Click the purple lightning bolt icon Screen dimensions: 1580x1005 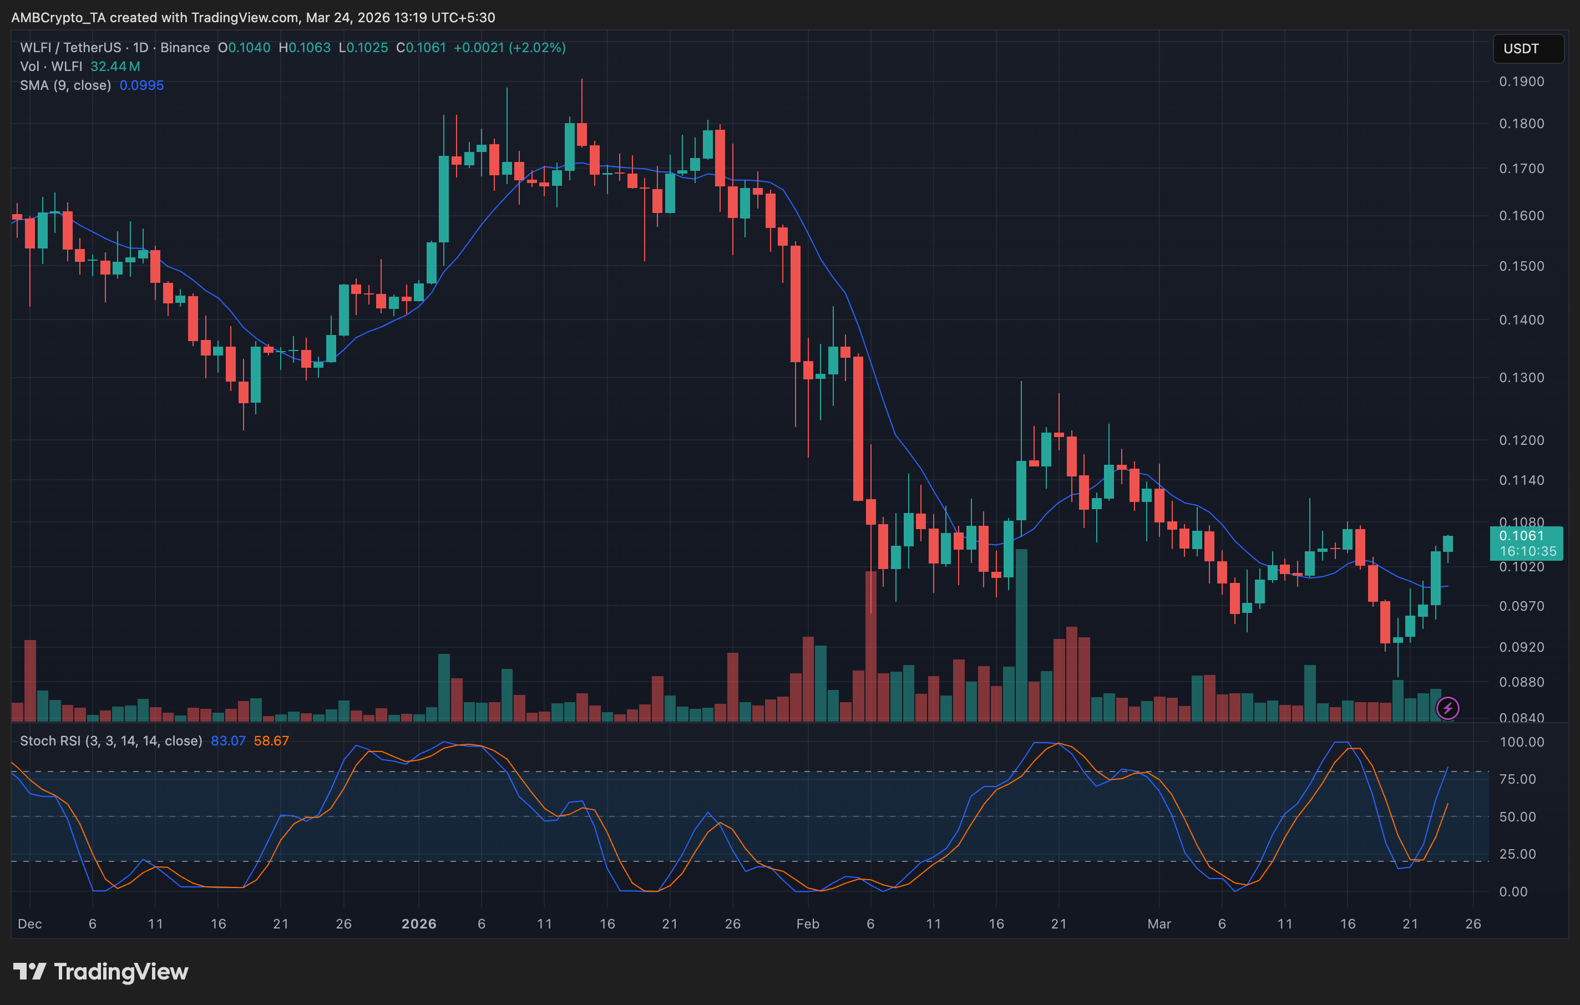point(1447,708)
